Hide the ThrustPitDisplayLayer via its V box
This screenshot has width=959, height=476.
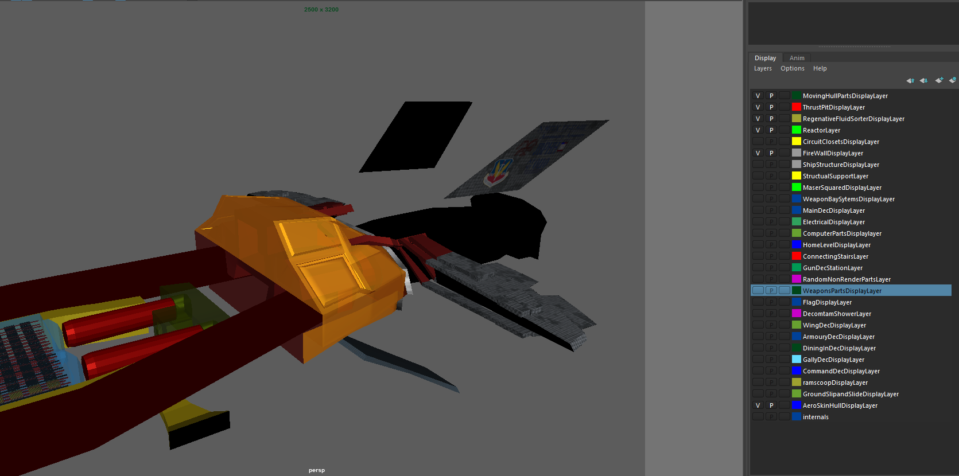758,107
